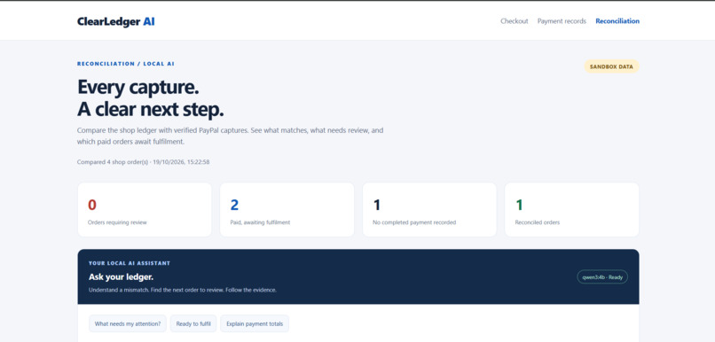The image size is (715, 342).
Task: Ask 'What needs my attention?' suggestion
Action: point(128,323)
